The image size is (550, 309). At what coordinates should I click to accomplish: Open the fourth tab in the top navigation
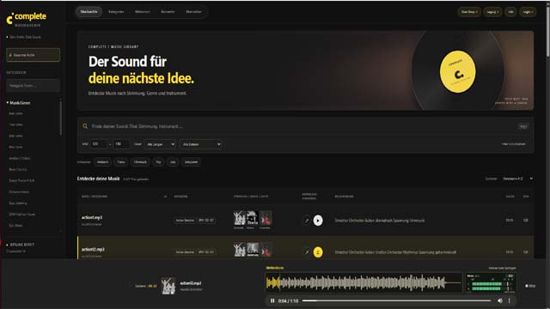(168, 11)
